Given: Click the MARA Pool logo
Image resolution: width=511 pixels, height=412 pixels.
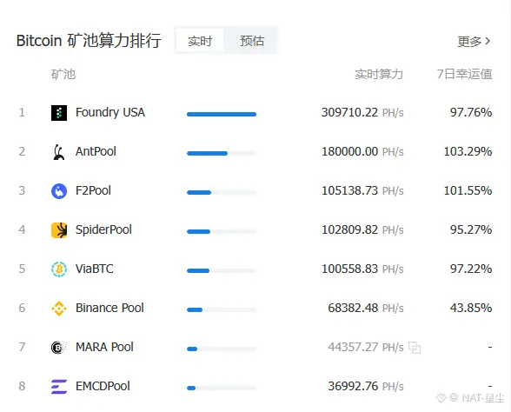Looking at the screenshot, I should coord(59,348).
